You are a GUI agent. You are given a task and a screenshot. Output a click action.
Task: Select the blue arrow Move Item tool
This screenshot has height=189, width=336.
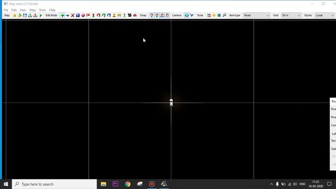pos(68,15)
